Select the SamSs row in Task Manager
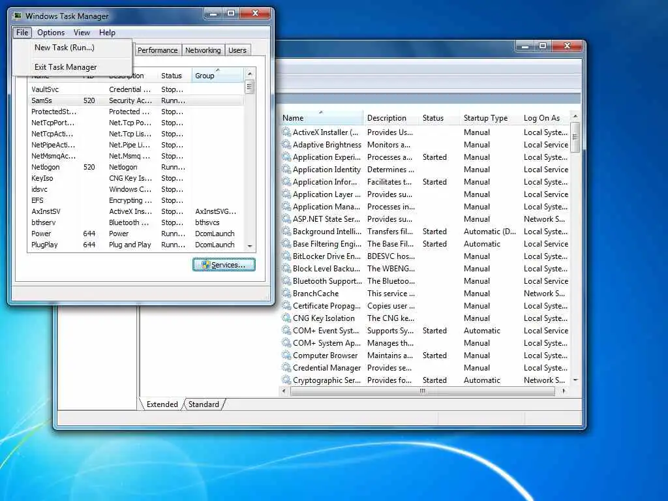The image size is (668, 501). tap(136, 100)
